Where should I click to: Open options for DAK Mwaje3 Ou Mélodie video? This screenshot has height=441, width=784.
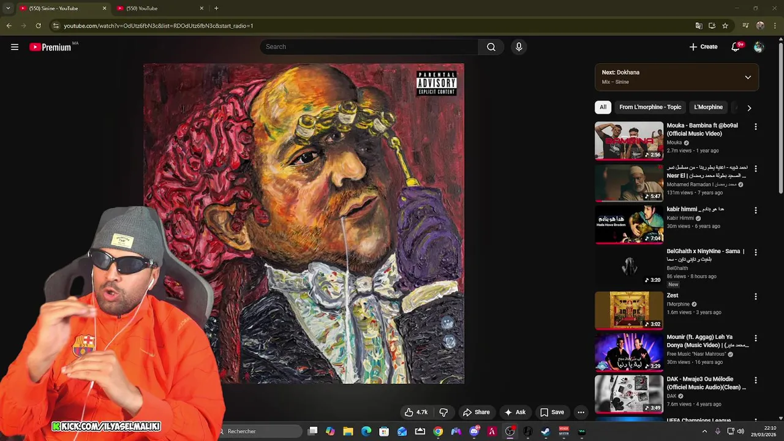755,381
